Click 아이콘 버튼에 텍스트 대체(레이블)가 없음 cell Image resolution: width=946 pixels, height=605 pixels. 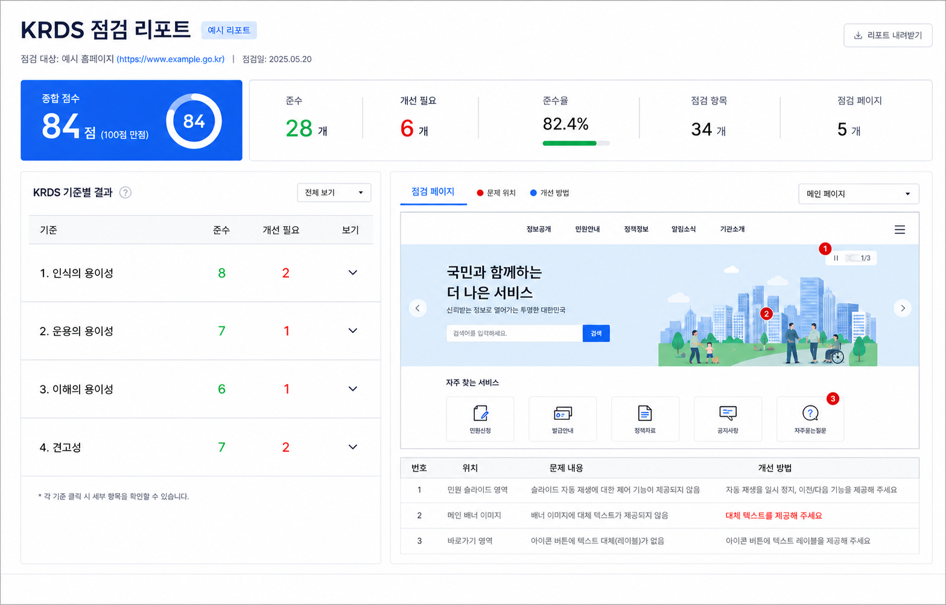pyautogui.click(x=597, y=541)
